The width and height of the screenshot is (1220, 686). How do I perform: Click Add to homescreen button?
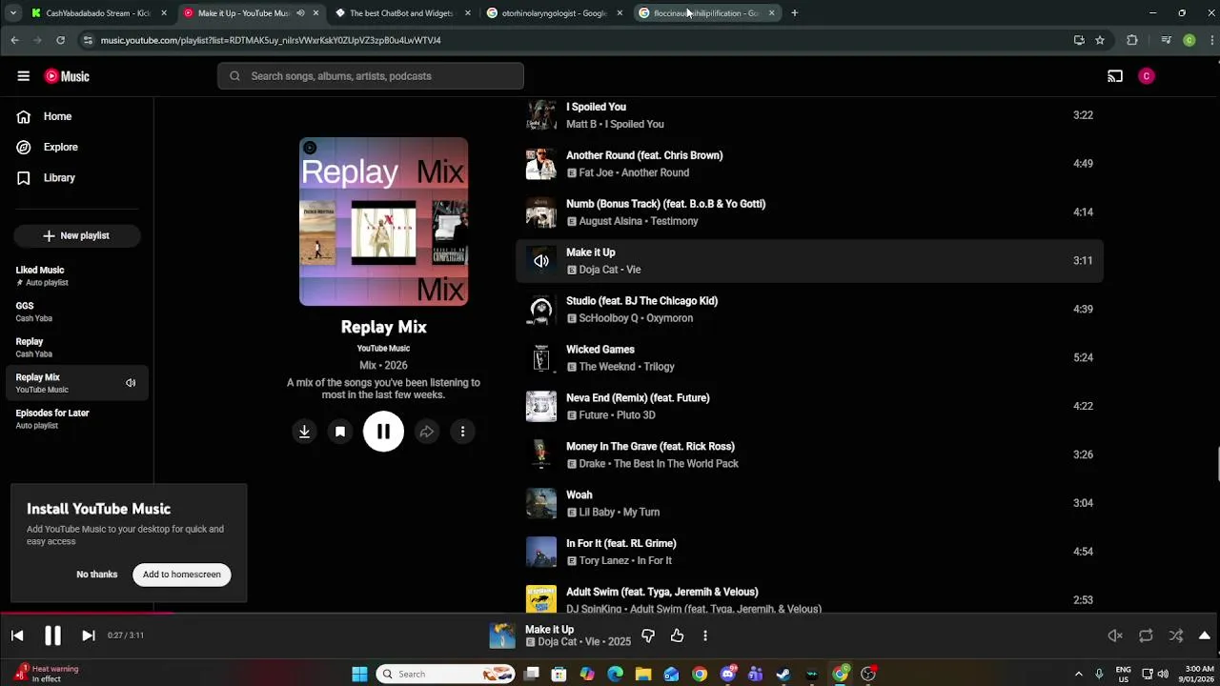pos(182,575)
